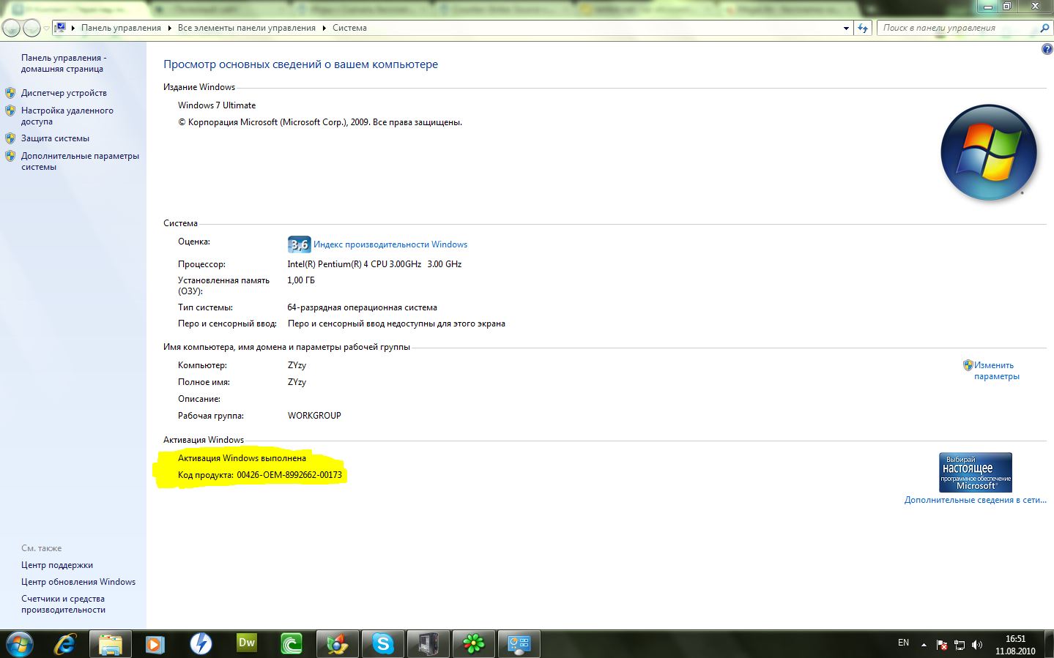Expand arrow after Все элементы панели управления
Viewport: 1054px width, 658px height.
[324, 28]
